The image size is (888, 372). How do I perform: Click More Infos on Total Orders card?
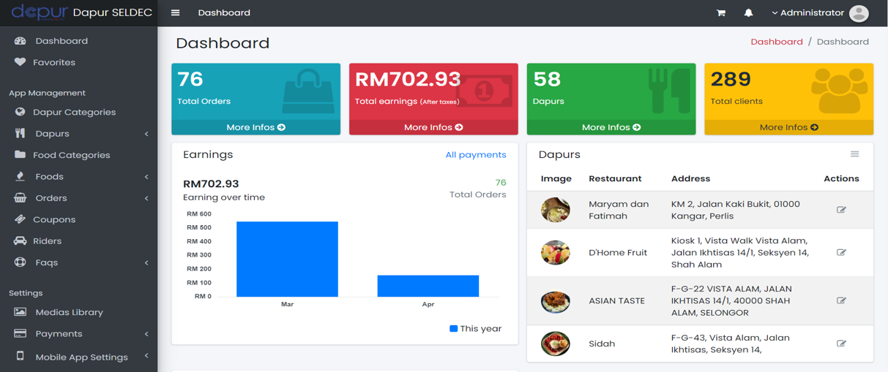coord(255,127)
